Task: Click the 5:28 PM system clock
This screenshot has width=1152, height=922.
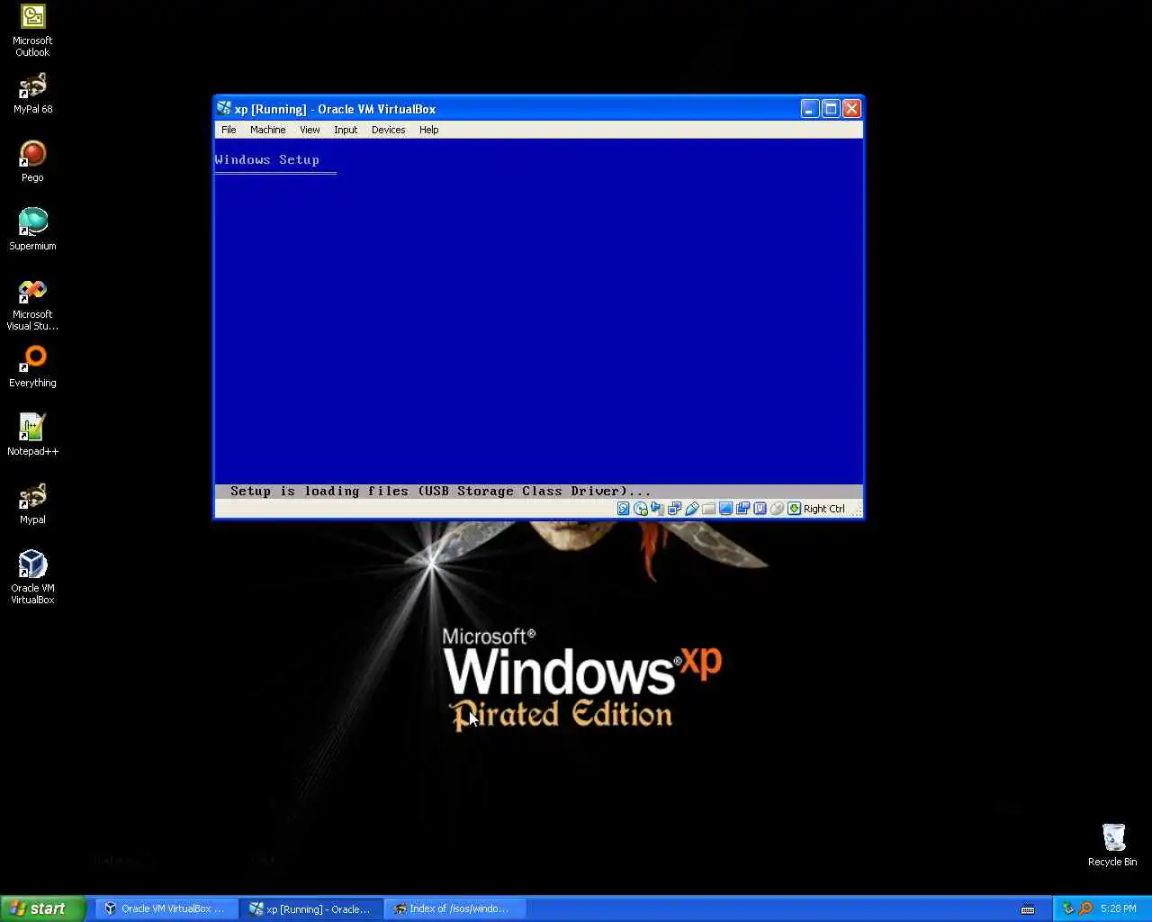Action: point(1118,908)
